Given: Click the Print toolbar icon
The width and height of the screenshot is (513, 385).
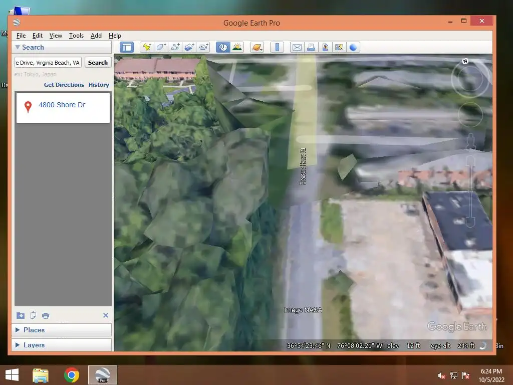Looking at the screenshot, I should coord(311,47).
